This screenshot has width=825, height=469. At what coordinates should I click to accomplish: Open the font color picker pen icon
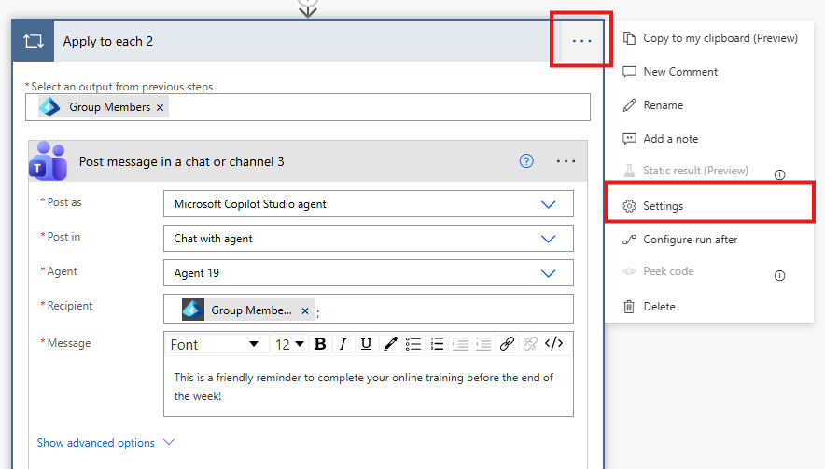(390, 344)
